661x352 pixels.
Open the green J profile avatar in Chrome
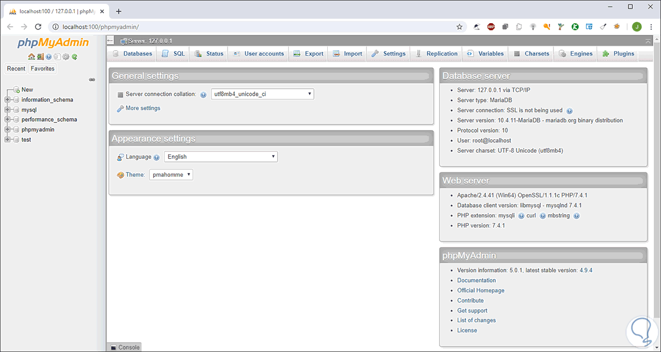pos(637,26)
